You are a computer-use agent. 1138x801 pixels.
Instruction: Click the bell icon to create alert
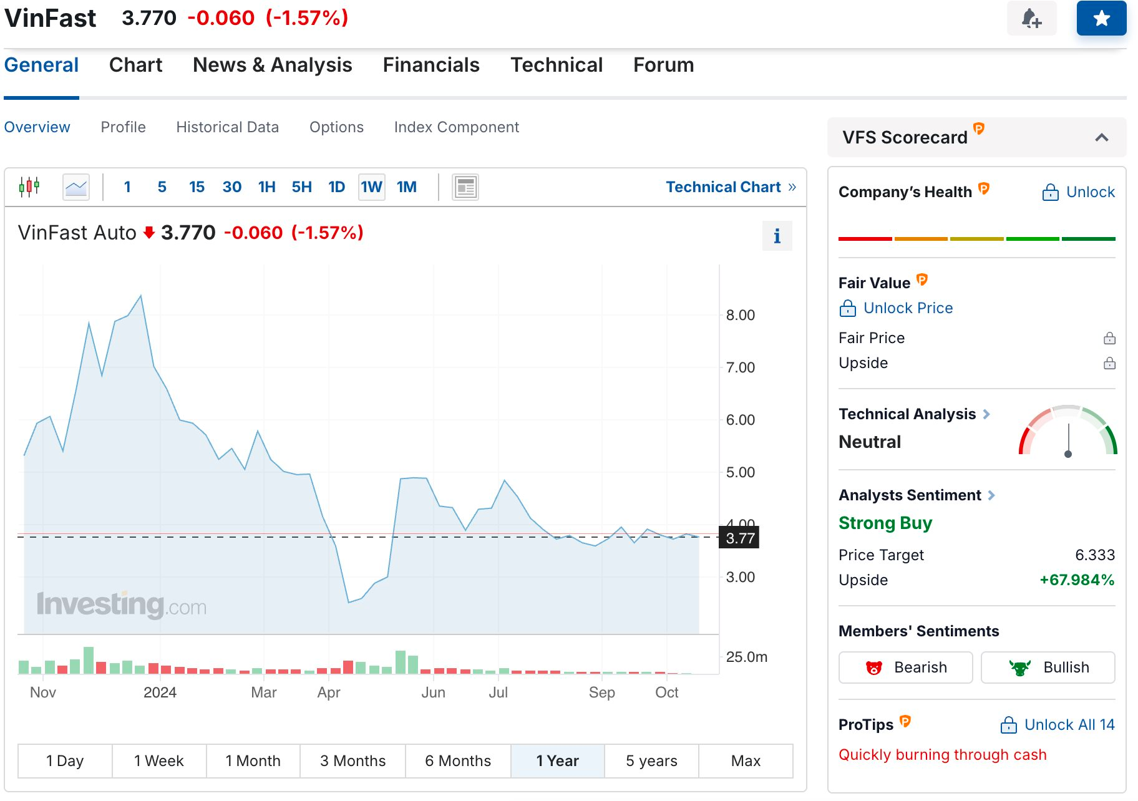click(x=1031, y=18)
